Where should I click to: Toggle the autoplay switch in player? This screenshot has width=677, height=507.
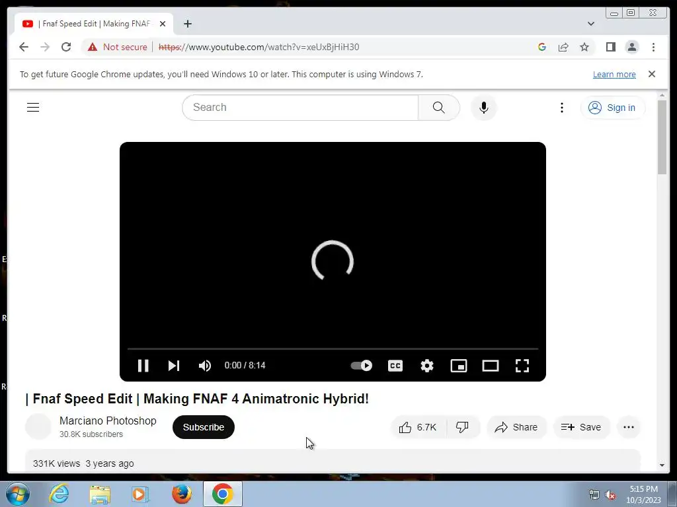362,366
